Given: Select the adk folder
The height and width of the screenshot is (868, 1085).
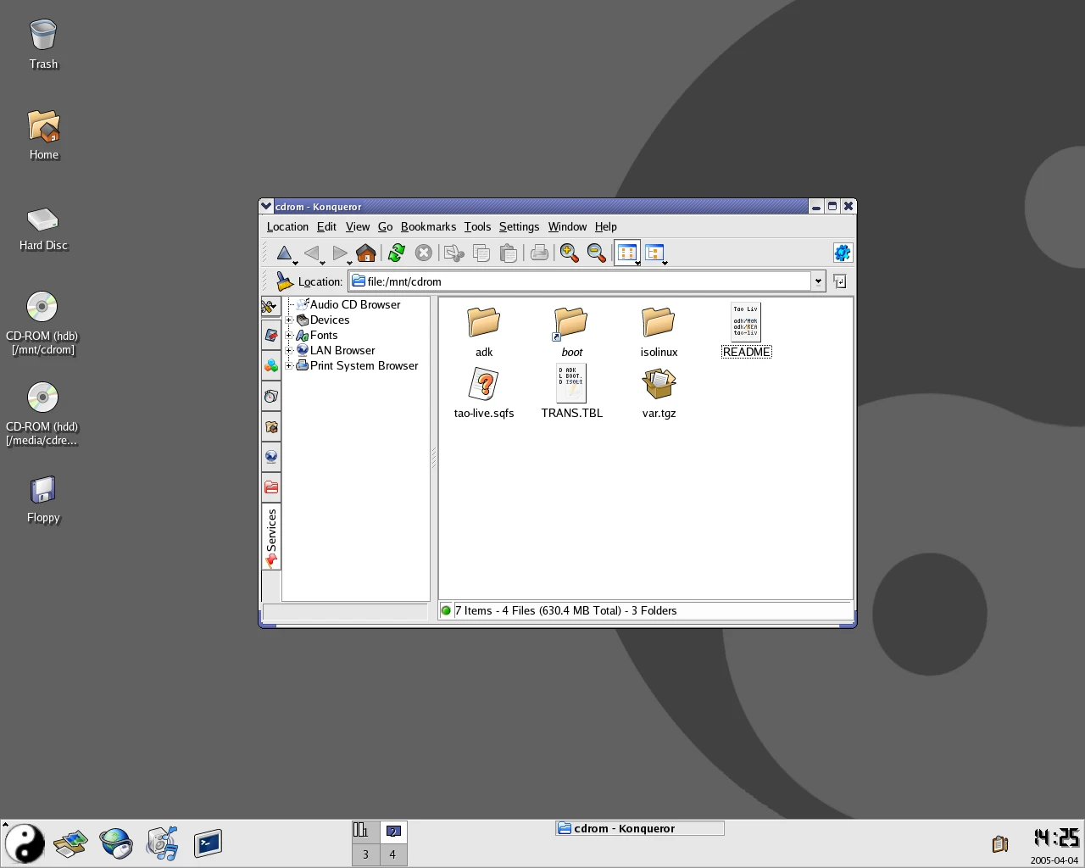Looking at the screenshot, I should coord(484,332).
